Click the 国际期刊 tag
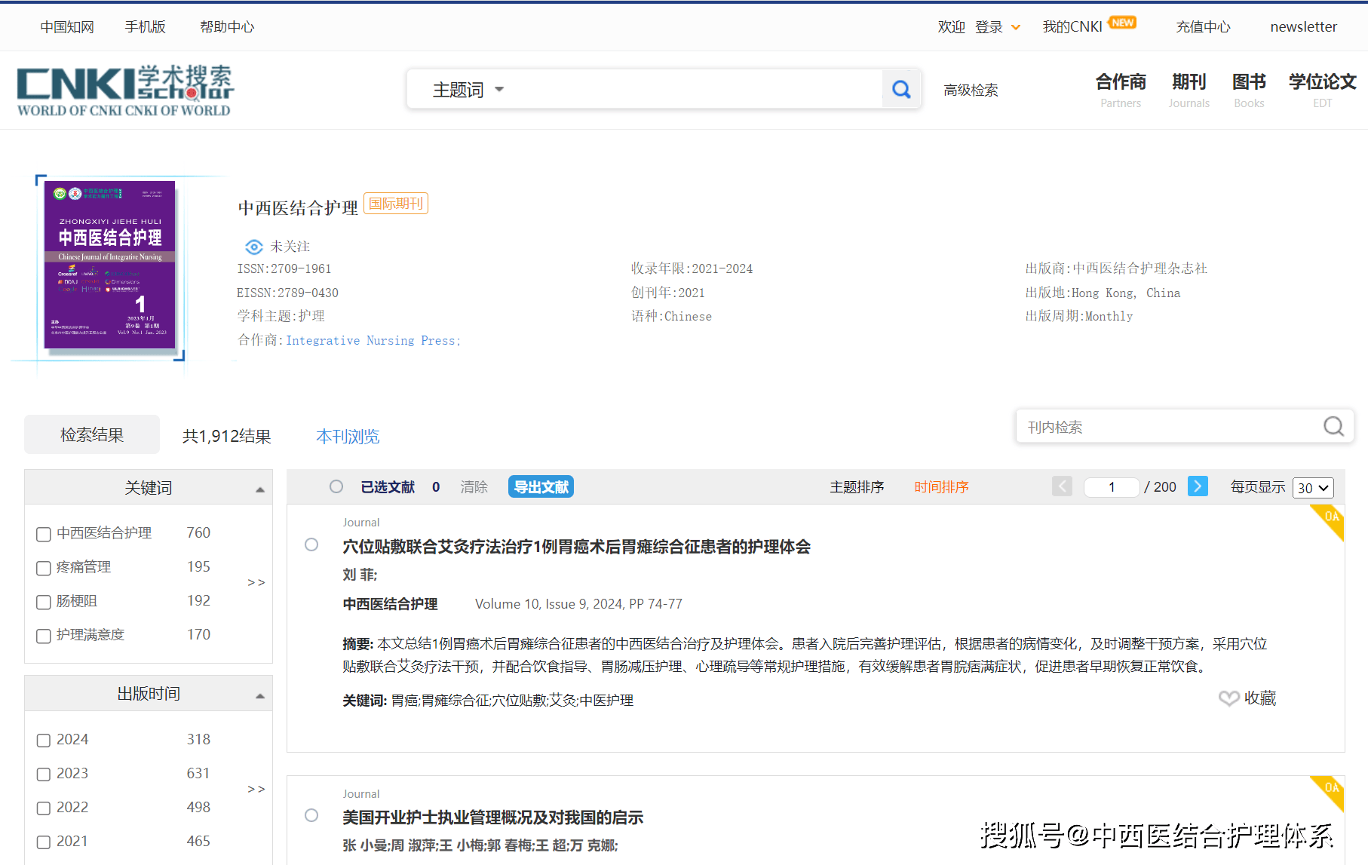 pyautogui.click(x=396, y=204)
